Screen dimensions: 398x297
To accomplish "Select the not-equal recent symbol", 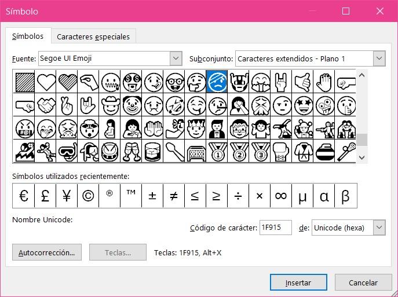I will tap(173, 196).
